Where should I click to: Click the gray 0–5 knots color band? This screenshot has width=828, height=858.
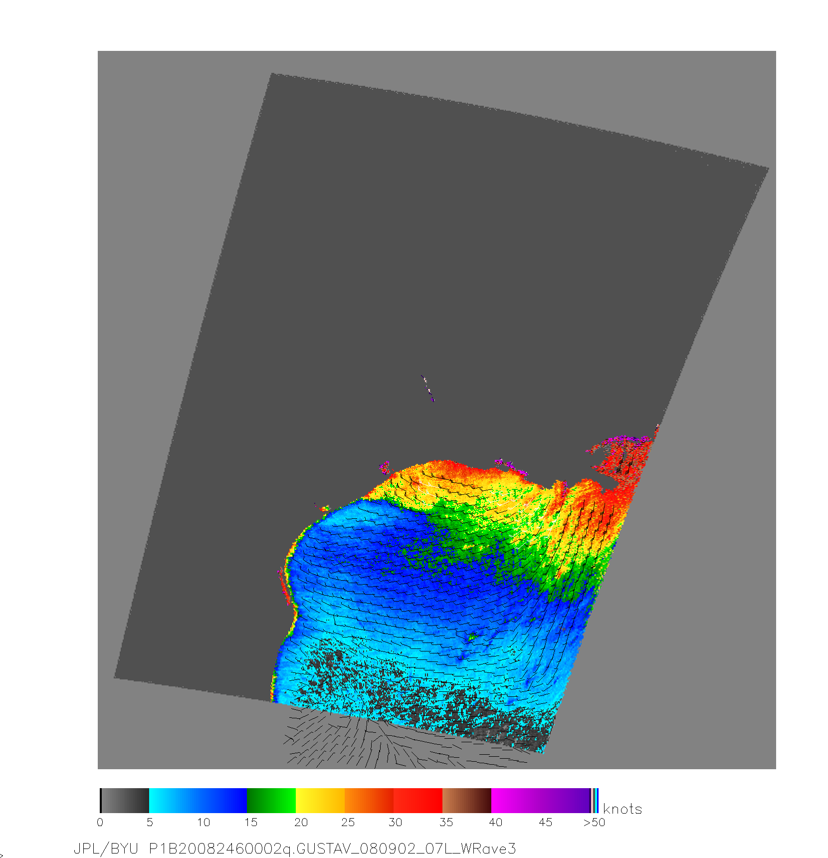(x=125, y=801)
